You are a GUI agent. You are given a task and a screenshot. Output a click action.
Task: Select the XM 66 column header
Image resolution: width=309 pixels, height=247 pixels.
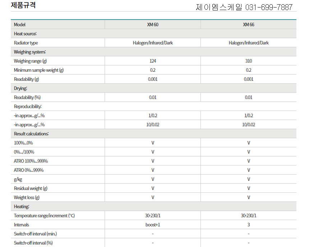pyautogui.click(x=248, y=25)
